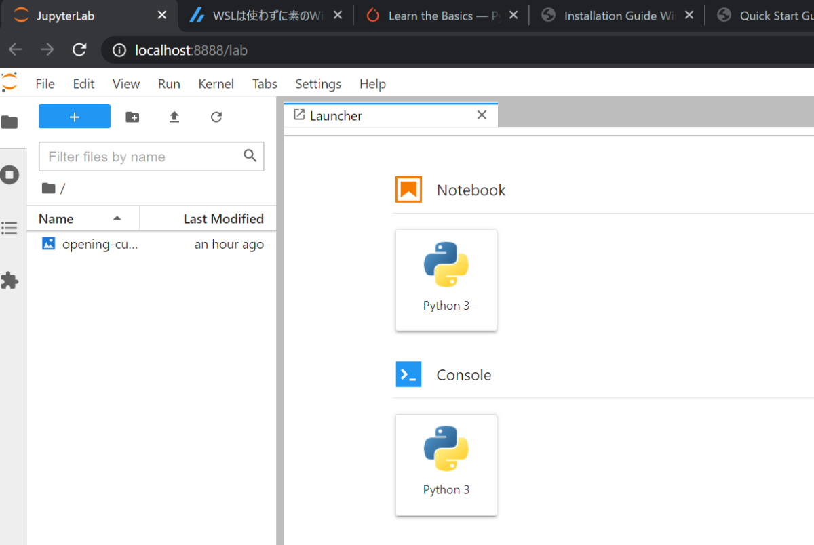Open the Running Terminals and Kernels sidebar icon
This screenshot has height=545, width=814.
click(9, 175)
